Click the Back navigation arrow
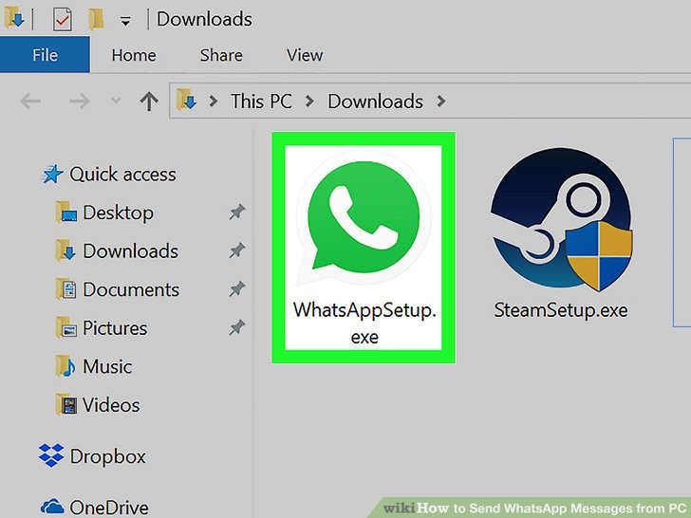This screenshot has width=691, height=518. [30, 102]
